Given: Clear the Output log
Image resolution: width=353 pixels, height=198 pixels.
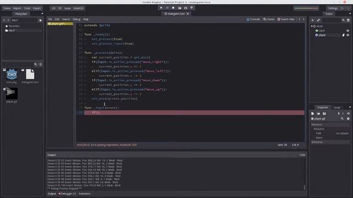Looking at the screenshot, I should point(302,155).
